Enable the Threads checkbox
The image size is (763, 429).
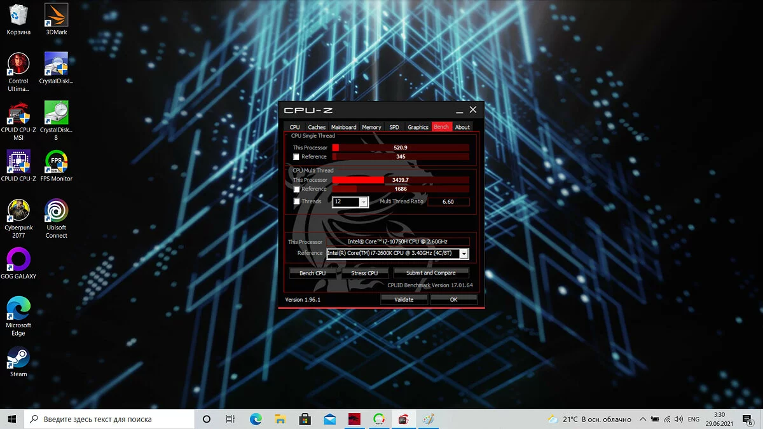click(x=296, y=202)
